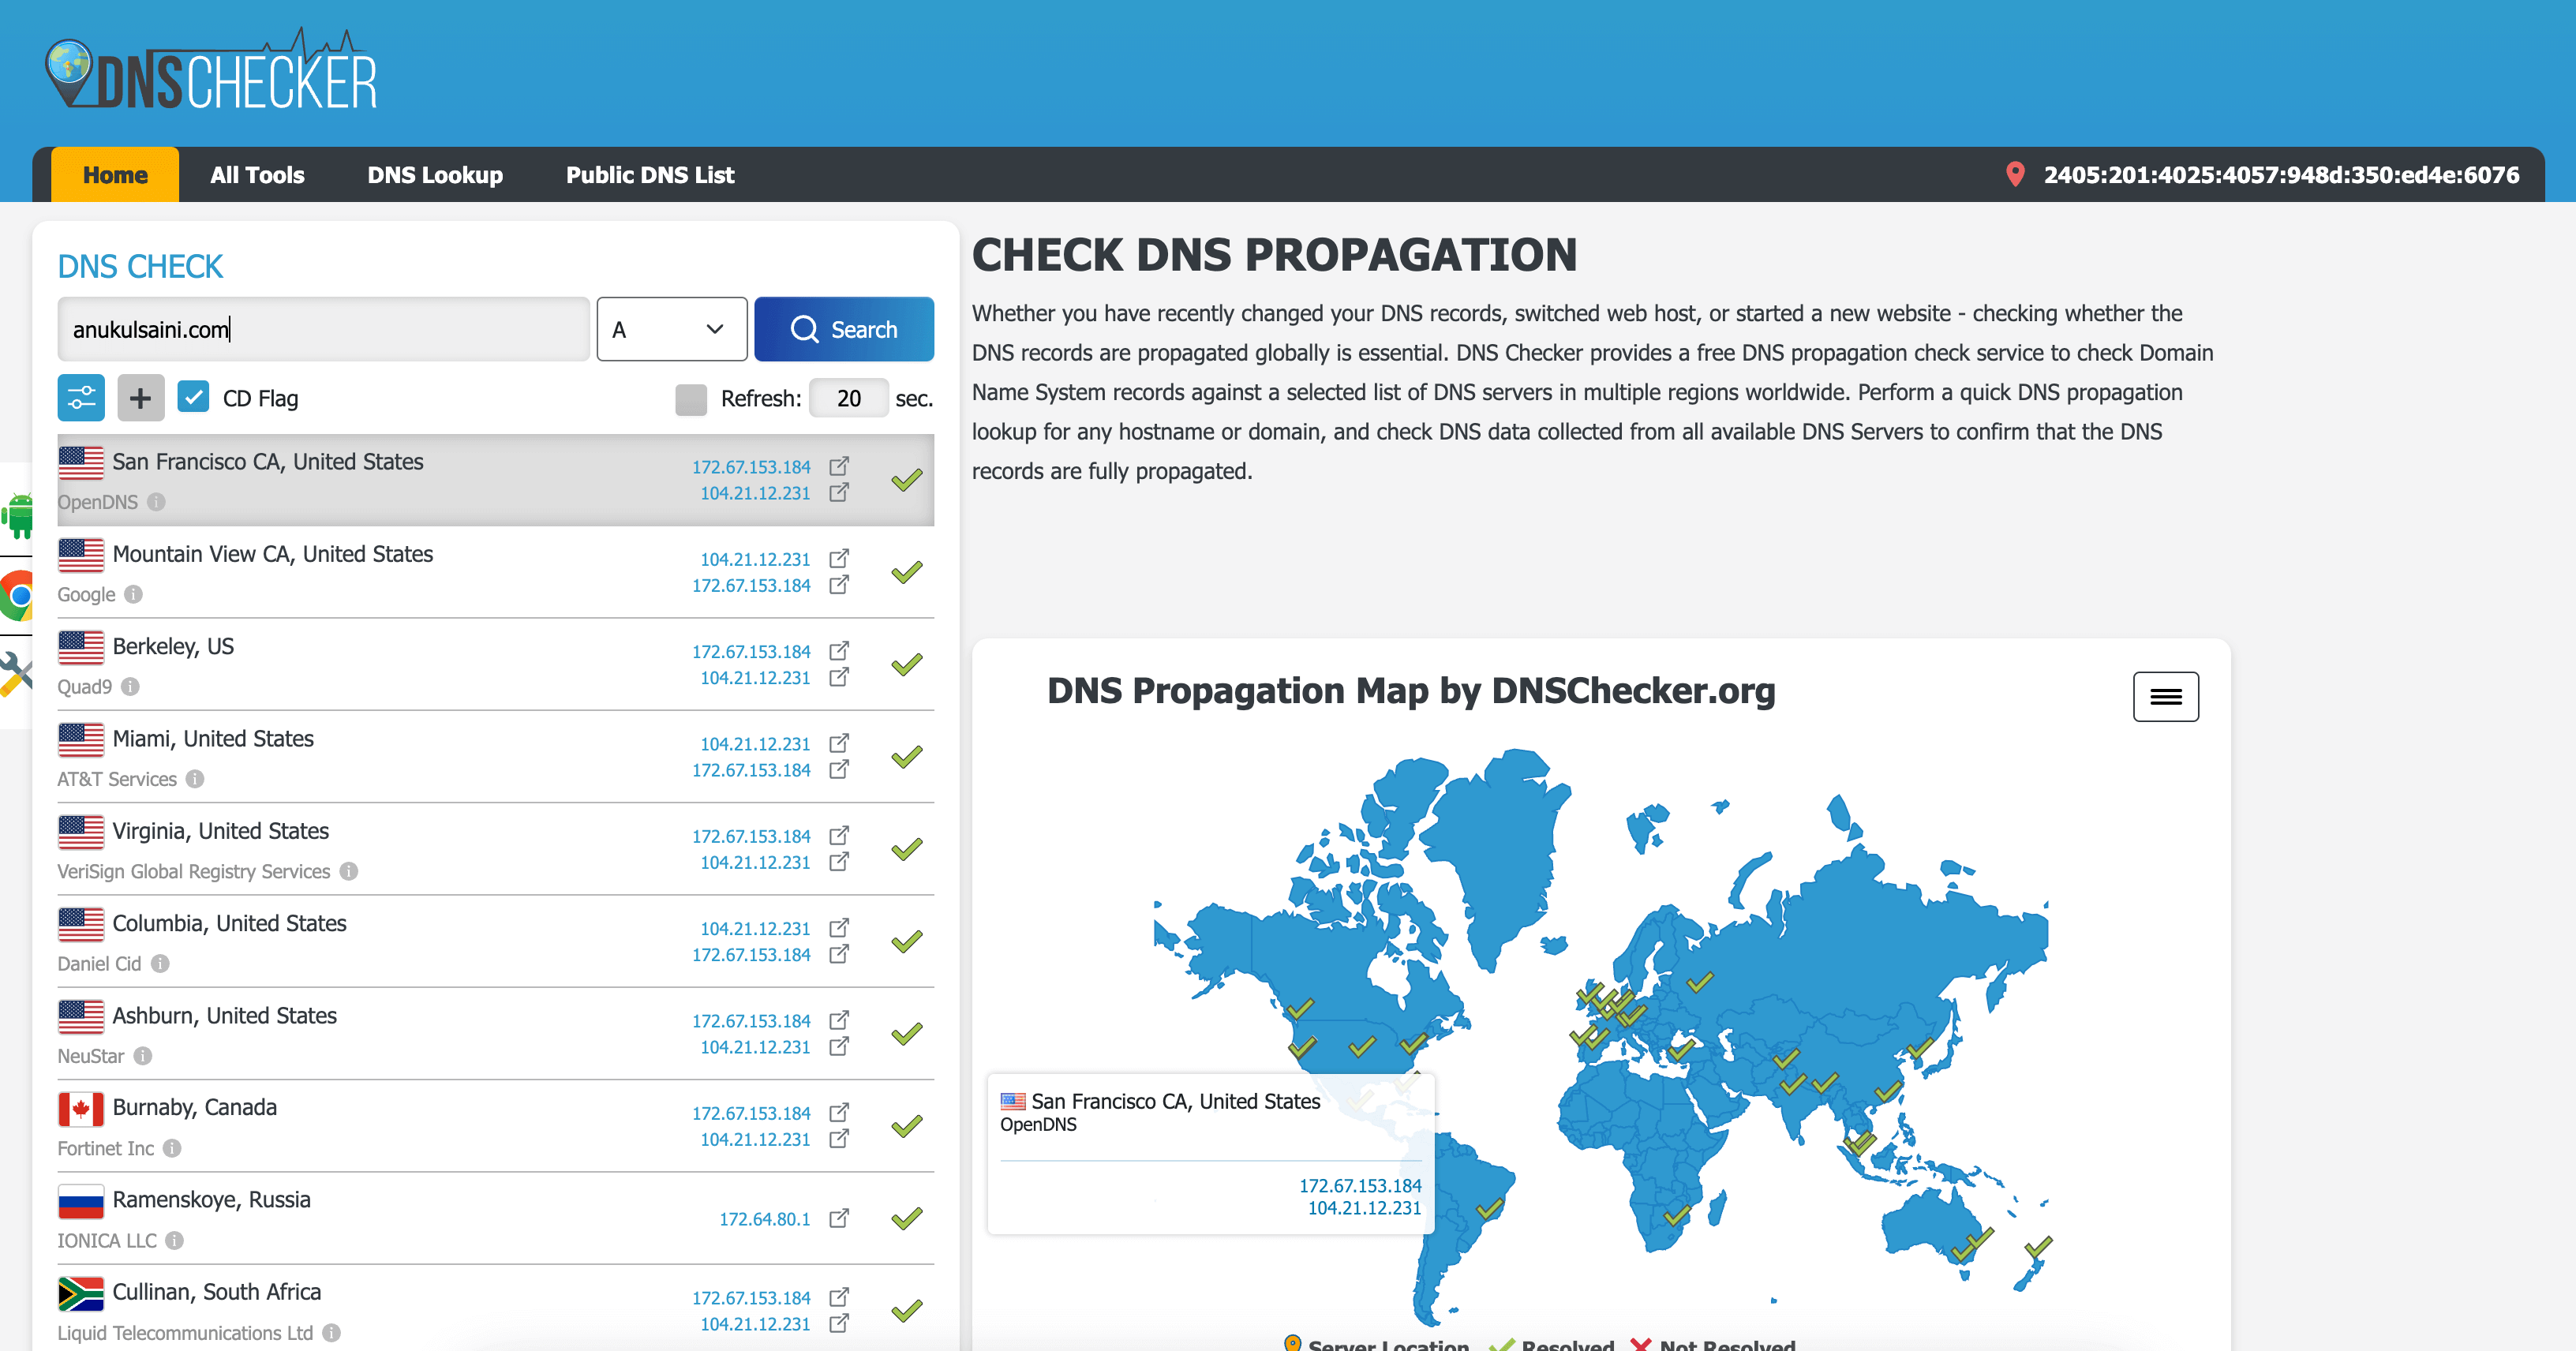
Task: Open All Tools menu item
Action: 257,175
